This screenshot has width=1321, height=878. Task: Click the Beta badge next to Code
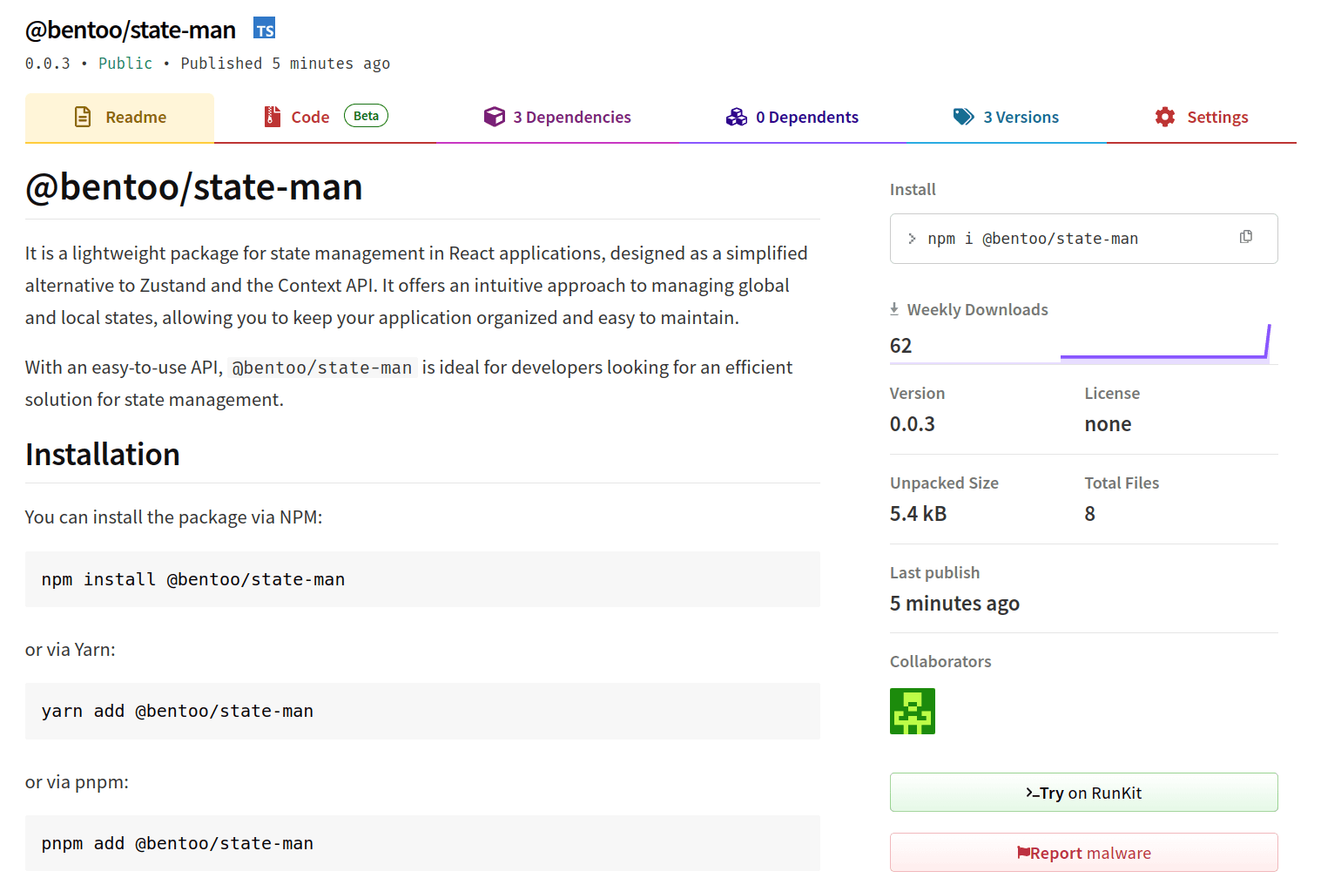[x=366, y=116]
